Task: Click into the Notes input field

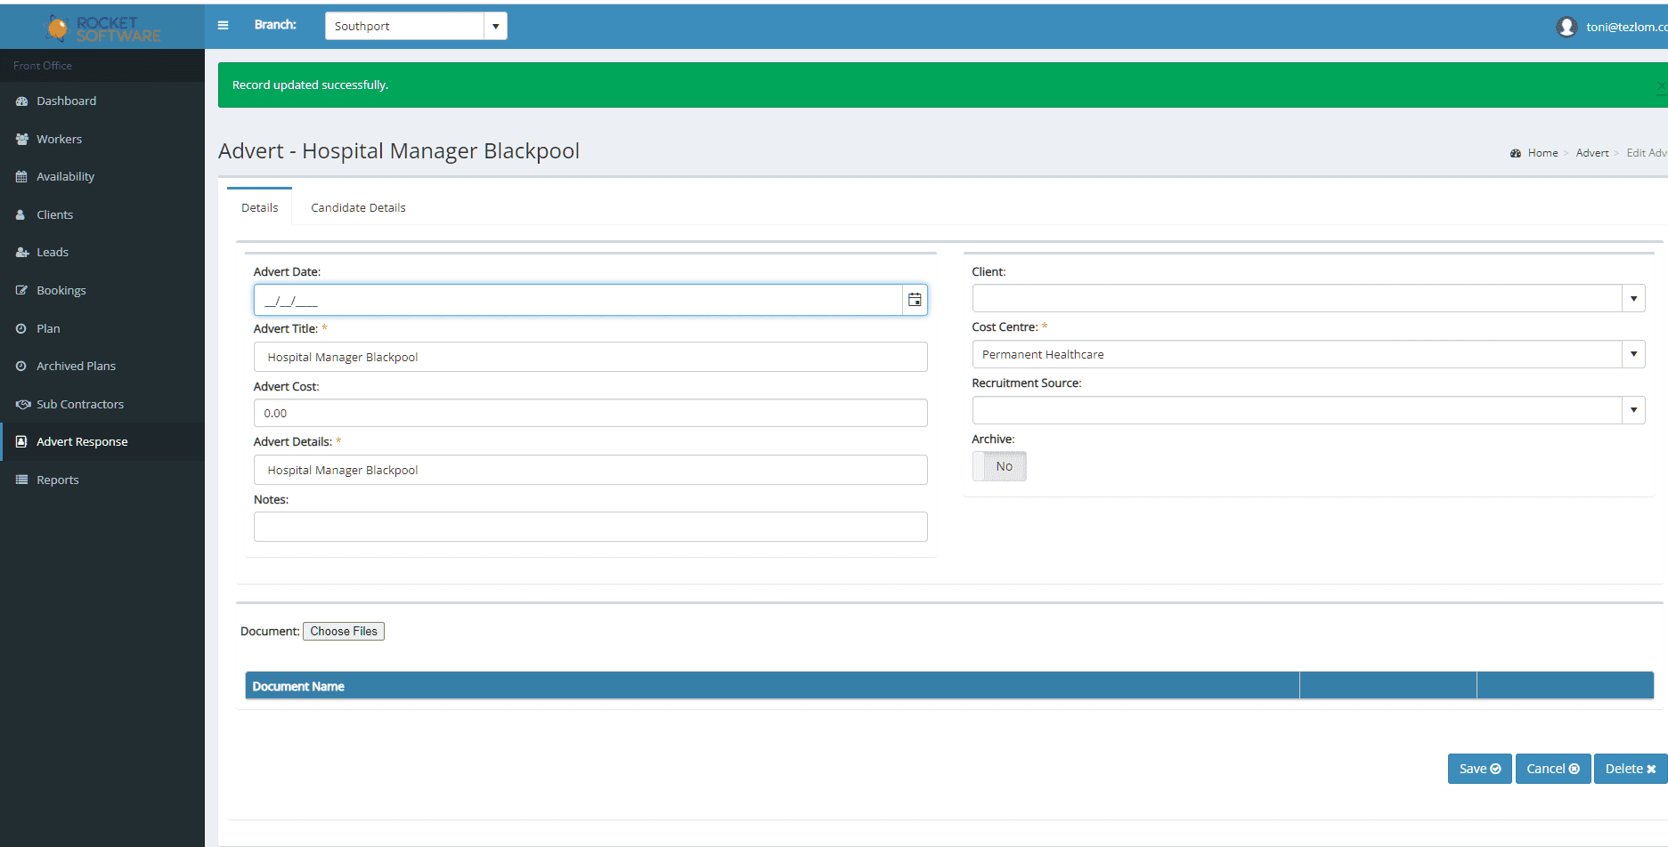Action: click(x=590, y=527)
